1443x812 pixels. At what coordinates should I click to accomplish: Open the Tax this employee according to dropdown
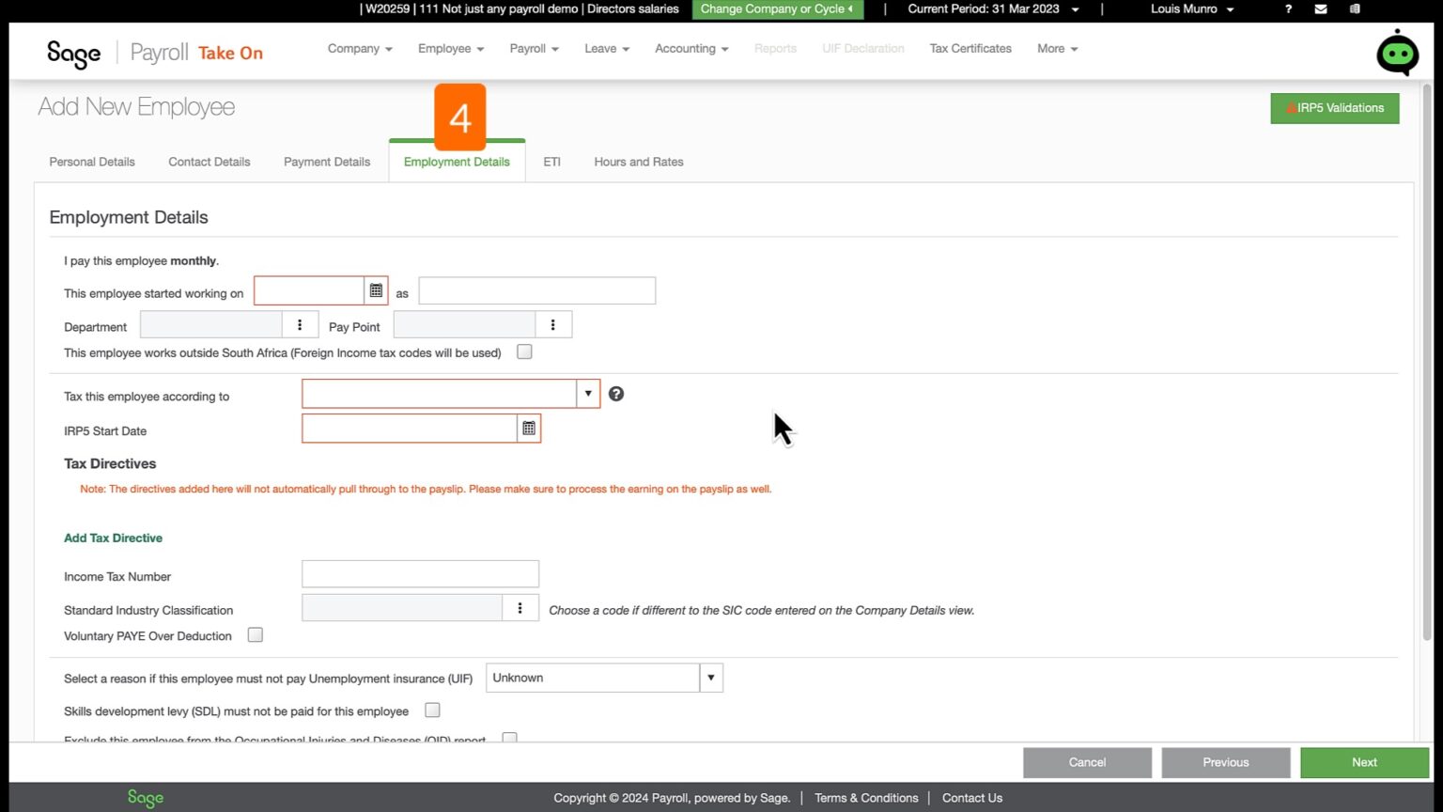click(588, 393)
